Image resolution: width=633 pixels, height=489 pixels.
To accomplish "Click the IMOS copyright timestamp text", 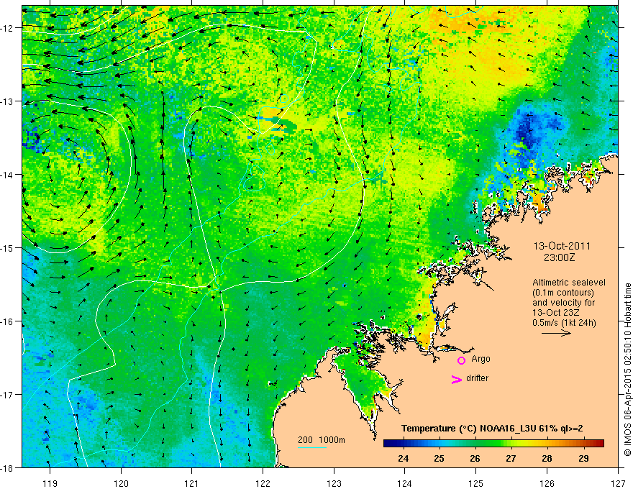I will (x=627, y=369).
